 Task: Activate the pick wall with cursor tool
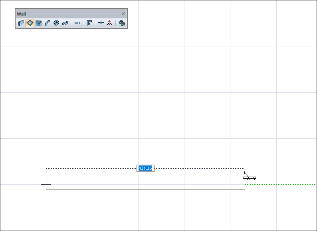tap(89, 23)
